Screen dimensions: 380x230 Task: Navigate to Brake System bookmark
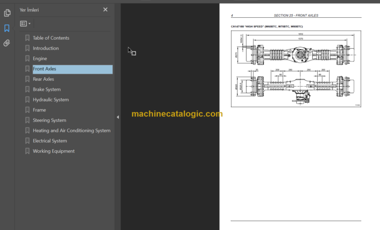coord(47,89)
